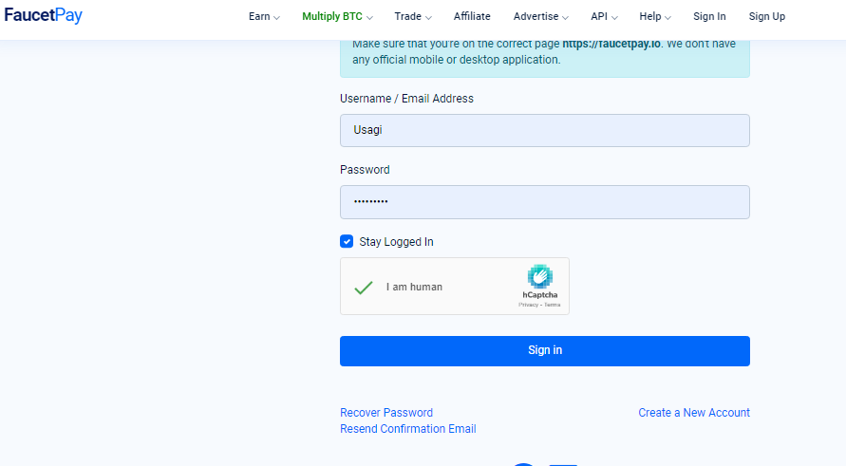Click Resend Confirmation Email link
This screenshot has width=846, height=466.
click(408, 429)
